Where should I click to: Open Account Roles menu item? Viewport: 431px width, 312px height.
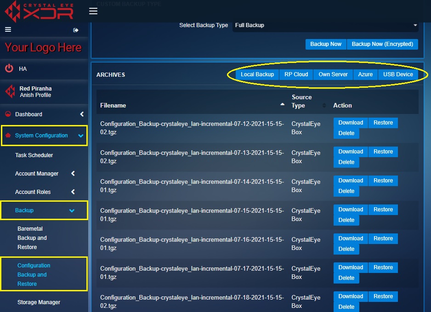(33, 192)
